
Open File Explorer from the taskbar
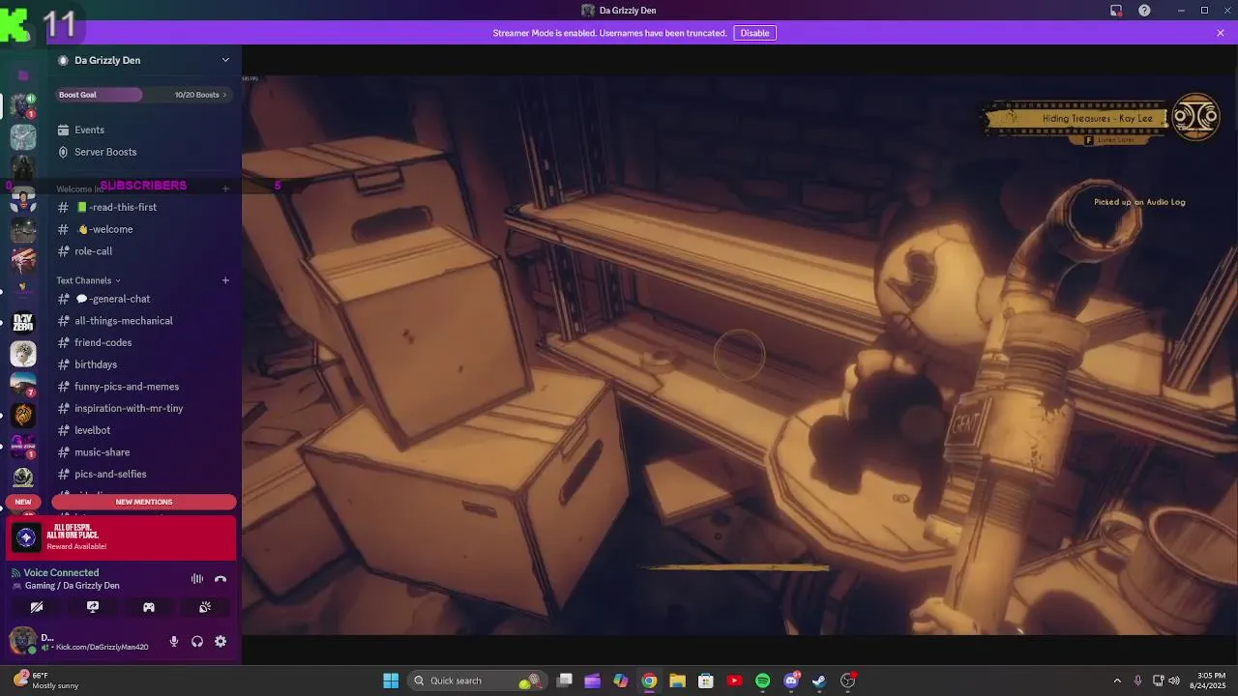coord(677,681)
